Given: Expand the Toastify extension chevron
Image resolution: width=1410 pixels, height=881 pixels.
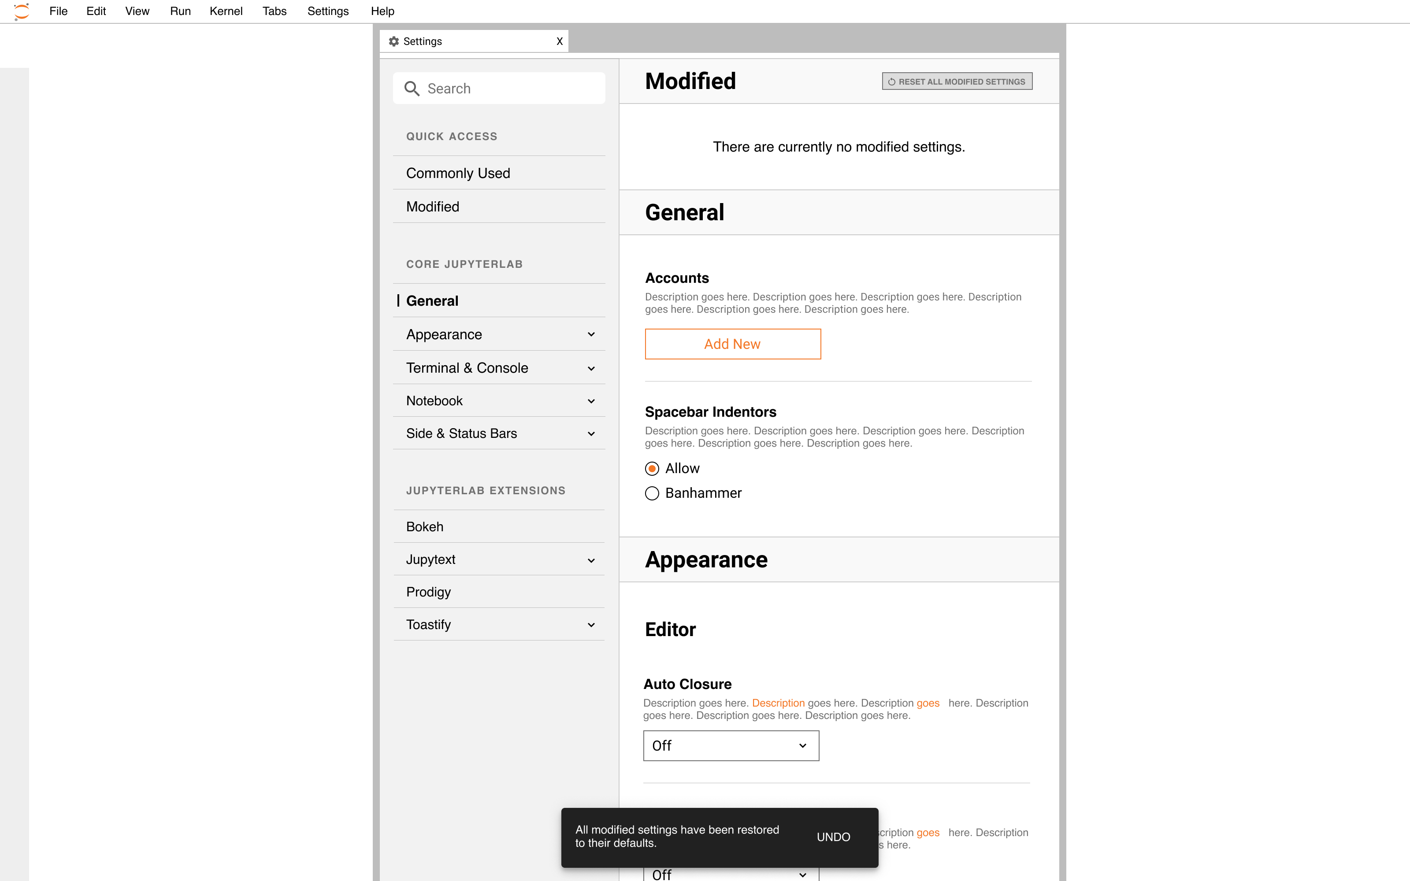Looking at the screenshot, I should click(591, 624).
